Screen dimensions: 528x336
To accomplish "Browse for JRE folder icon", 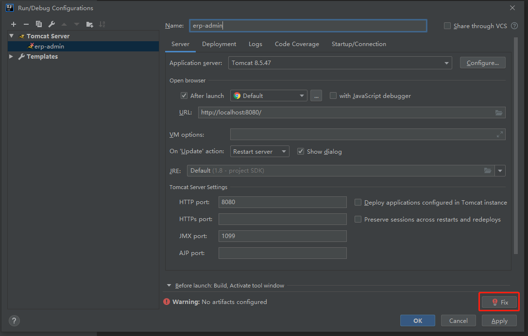I will click(488, 171).
